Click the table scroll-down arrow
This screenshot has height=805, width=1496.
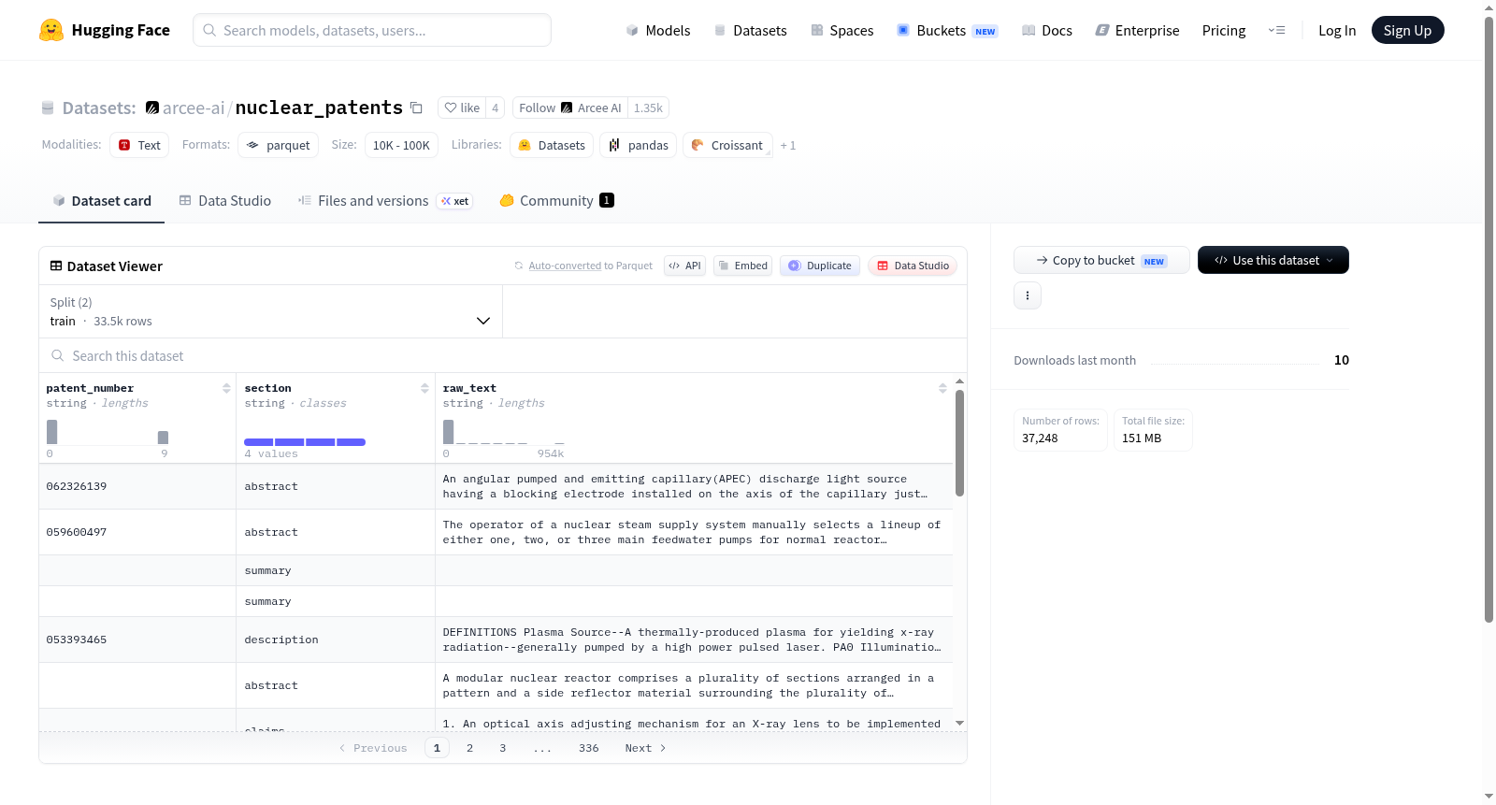959,723
